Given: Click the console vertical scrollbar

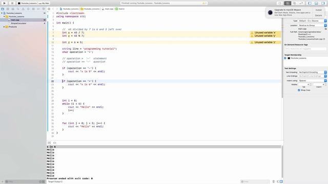Looking at the screenshot, I should pos(282,162).
